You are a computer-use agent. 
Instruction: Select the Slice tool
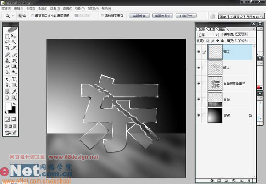(x=14, y=48)
